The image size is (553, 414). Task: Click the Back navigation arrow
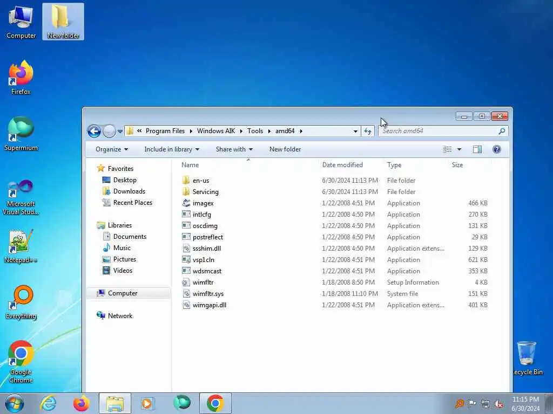94,132
